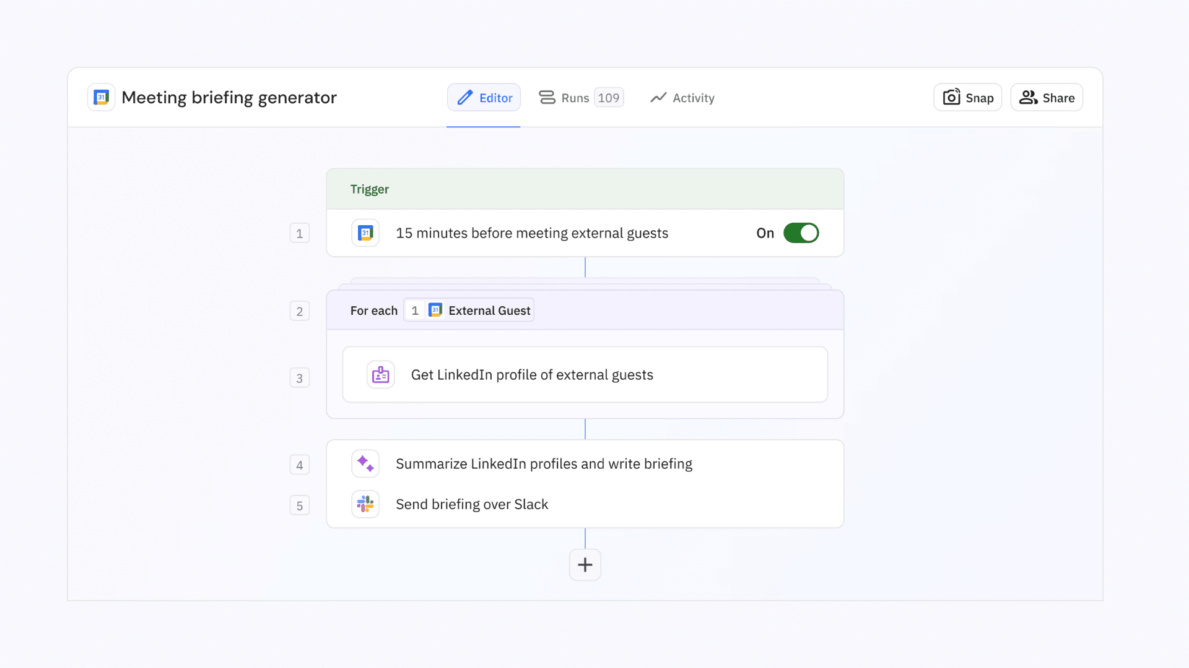1189x668 pixels.
Task: Click the camera icon in the Snap button
Action: [951, 97]
